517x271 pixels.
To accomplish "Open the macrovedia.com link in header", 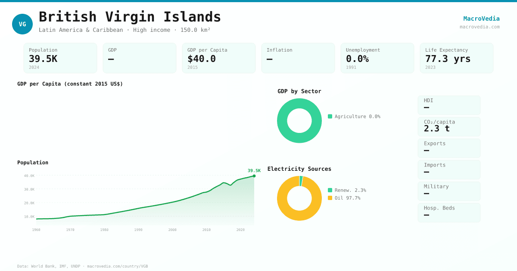I will click(x=480, y=27).
